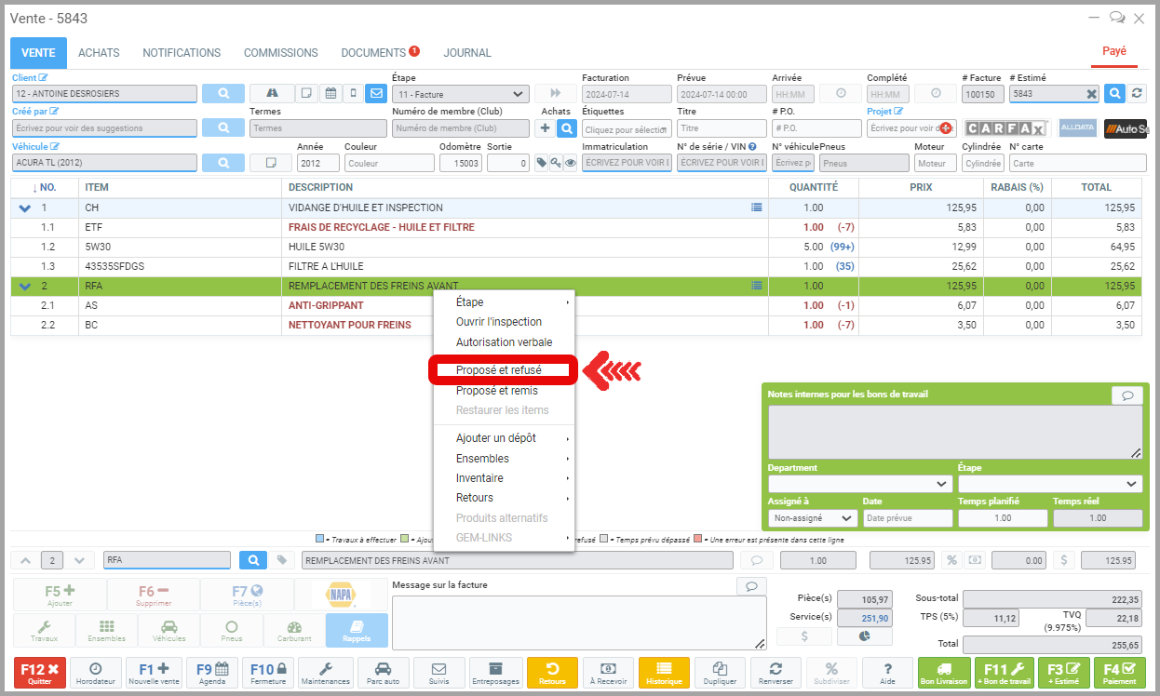Click the CARFAX logo button
The height and width of the screenshot is (696, 1160).
[1005, 128]
